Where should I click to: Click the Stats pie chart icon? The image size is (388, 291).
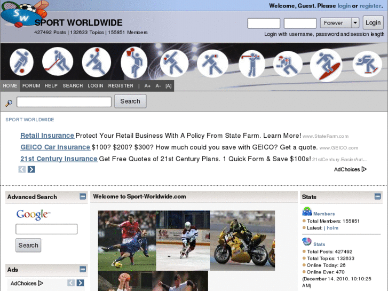306,242
